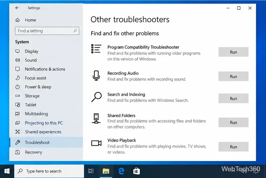Click the Focus assist moon icon
This screenshot has width=266, height=178.
coord(17,78)
